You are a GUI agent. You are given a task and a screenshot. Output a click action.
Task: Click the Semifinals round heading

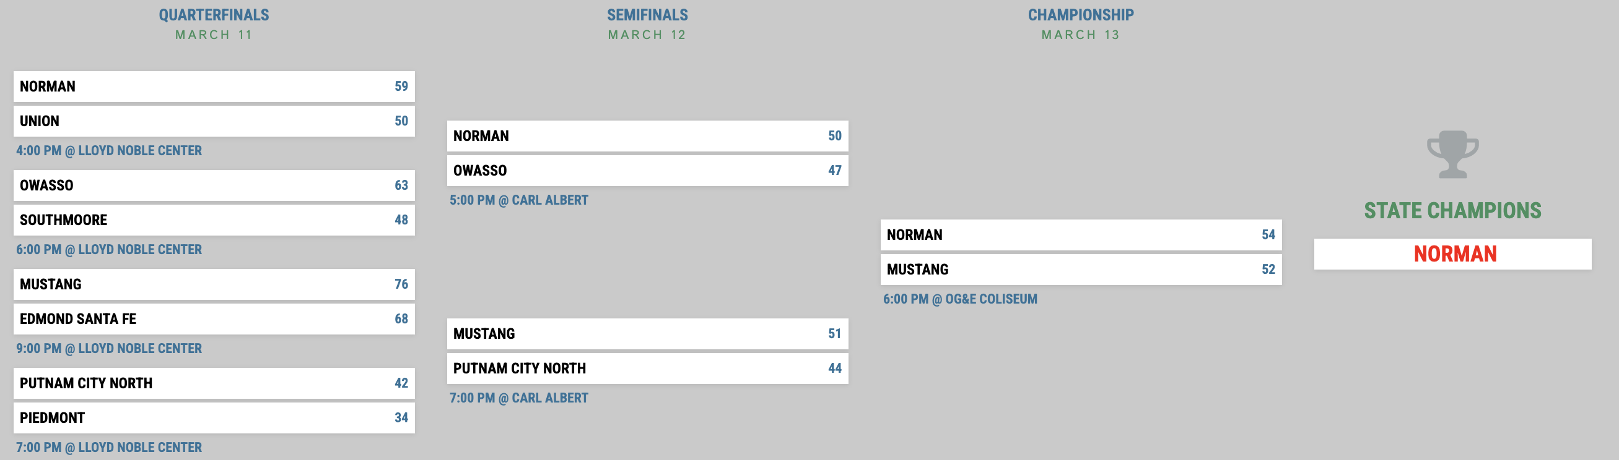point(647,15)
